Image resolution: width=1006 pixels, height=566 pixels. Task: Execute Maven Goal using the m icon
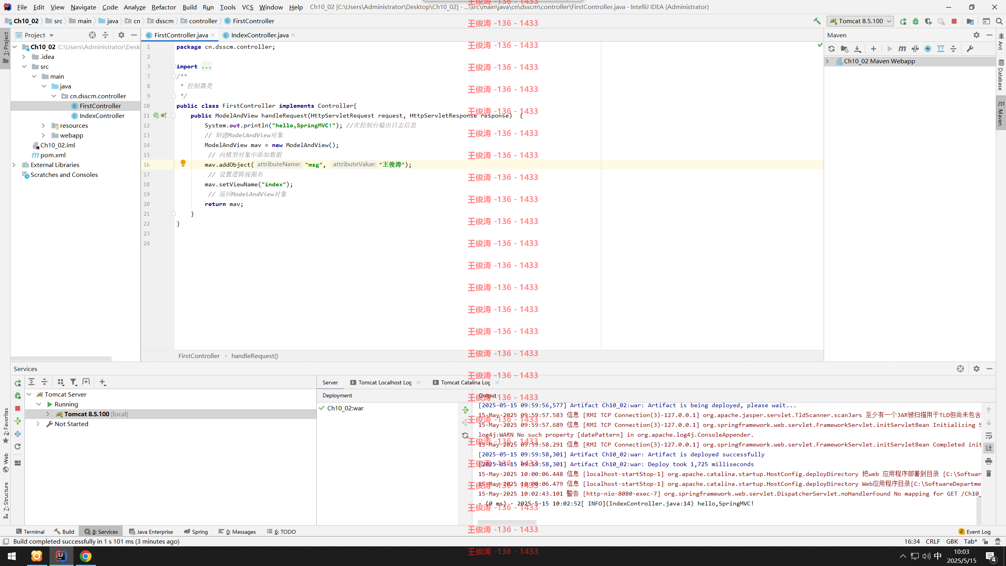[902, 49]
